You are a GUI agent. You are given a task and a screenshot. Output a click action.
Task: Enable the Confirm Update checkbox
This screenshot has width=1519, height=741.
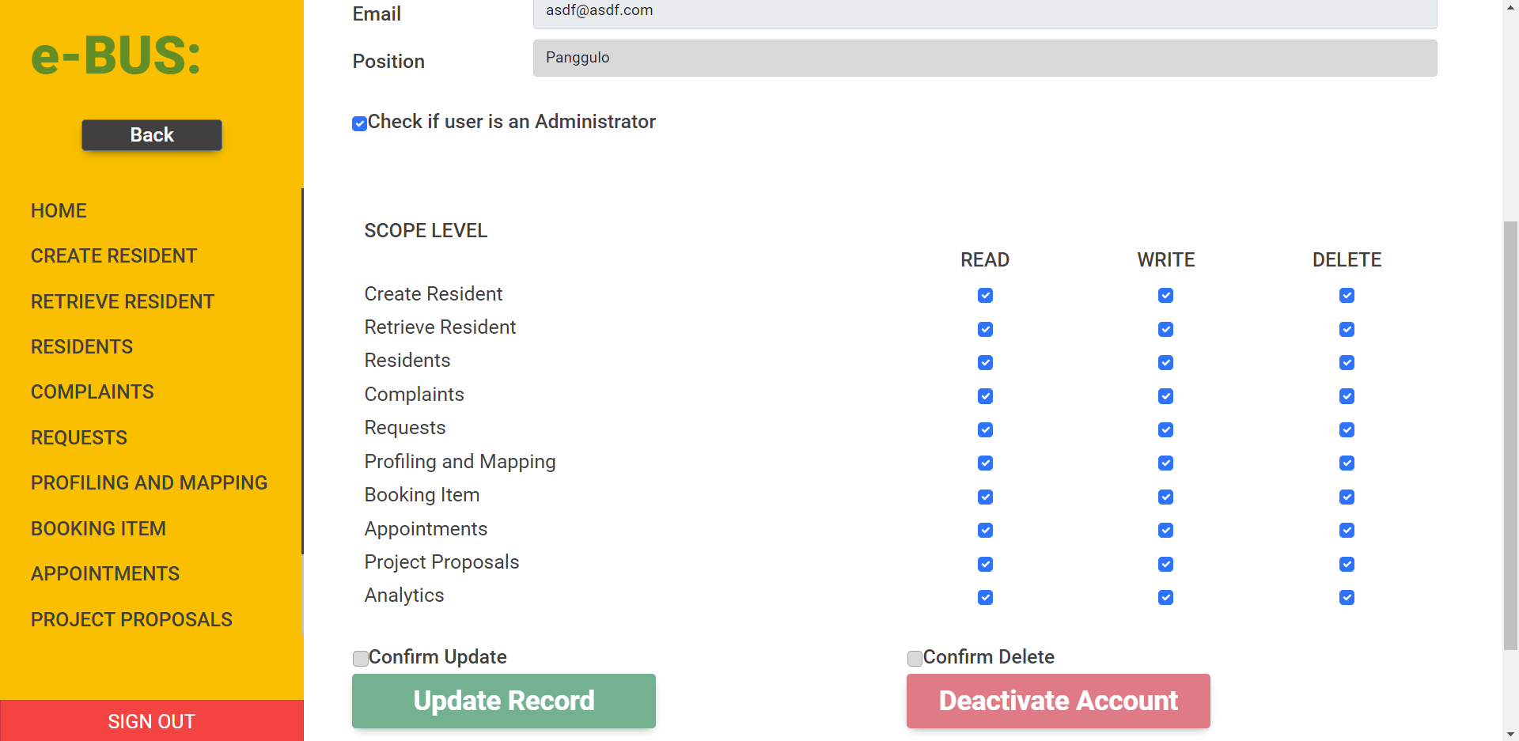point(361,659)
